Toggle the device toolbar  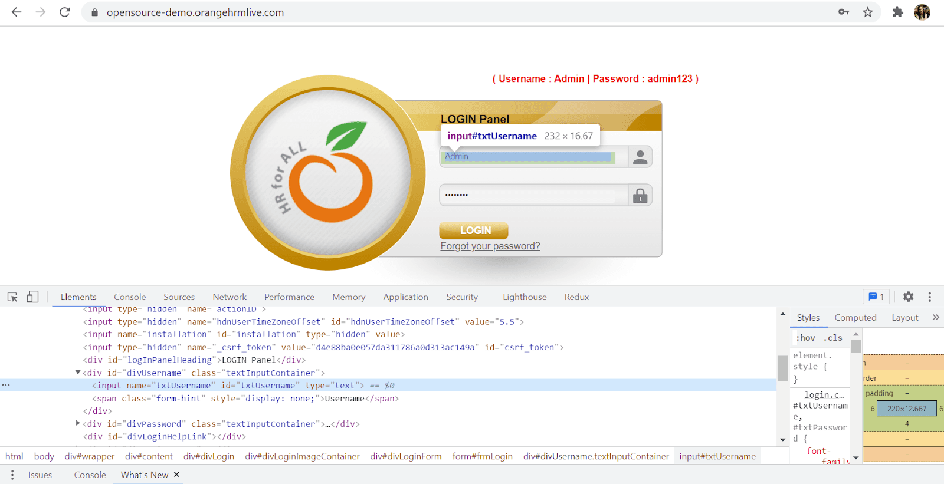click(32, 297)
